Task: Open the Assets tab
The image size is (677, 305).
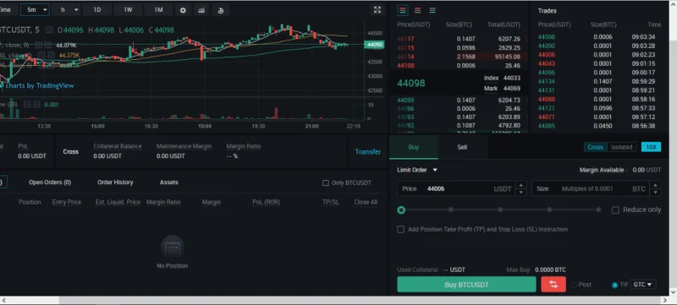Action: (168, 182)
